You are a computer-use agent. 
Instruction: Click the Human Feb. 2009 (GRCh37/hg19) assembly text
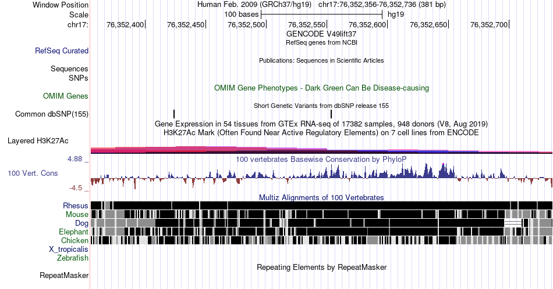click(254, 5)
